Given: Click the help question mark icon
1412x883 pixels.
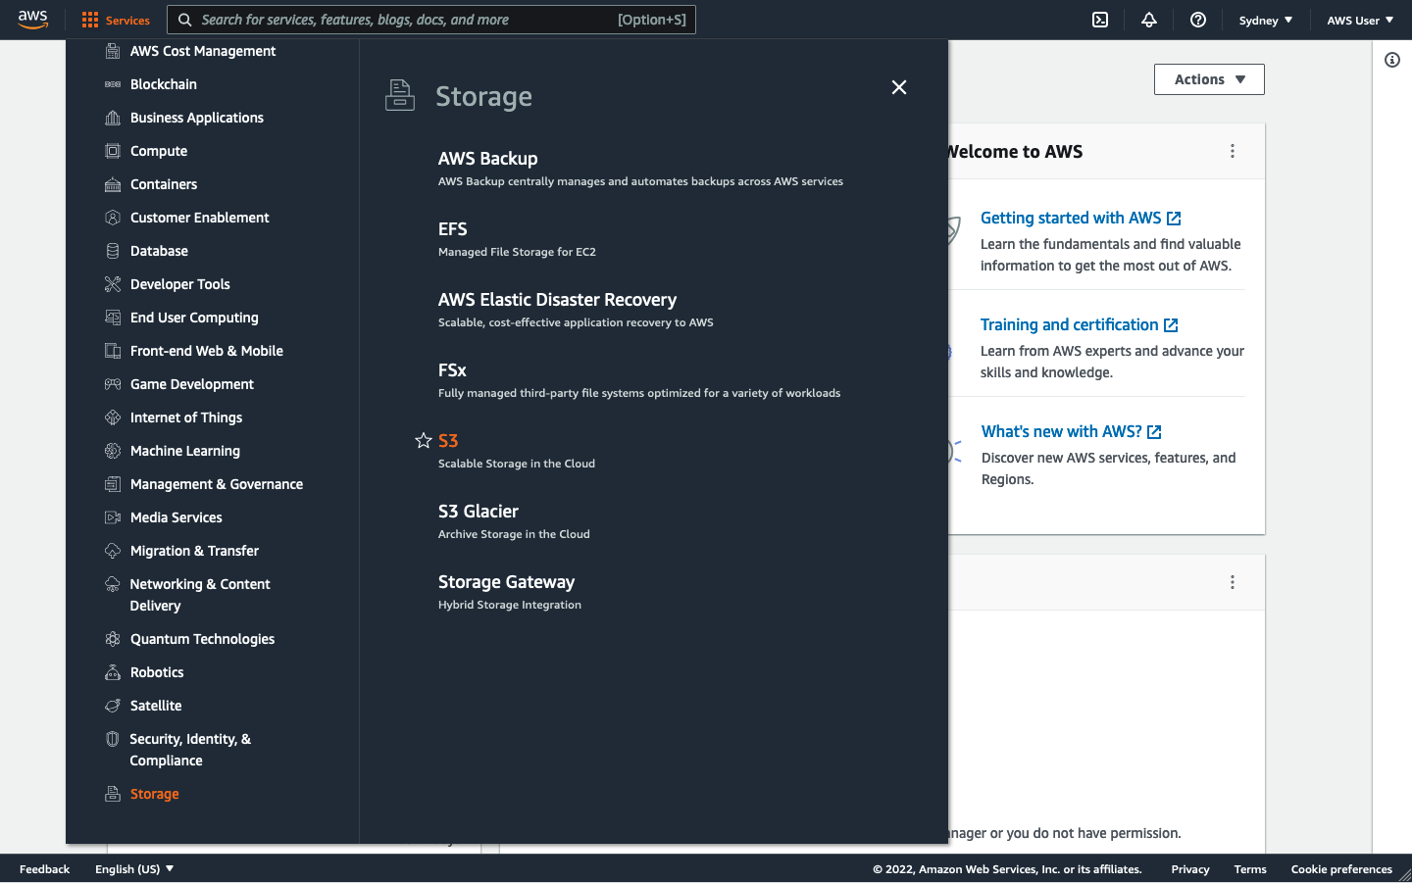Looking at the screenshot, I should point(1197,20).
